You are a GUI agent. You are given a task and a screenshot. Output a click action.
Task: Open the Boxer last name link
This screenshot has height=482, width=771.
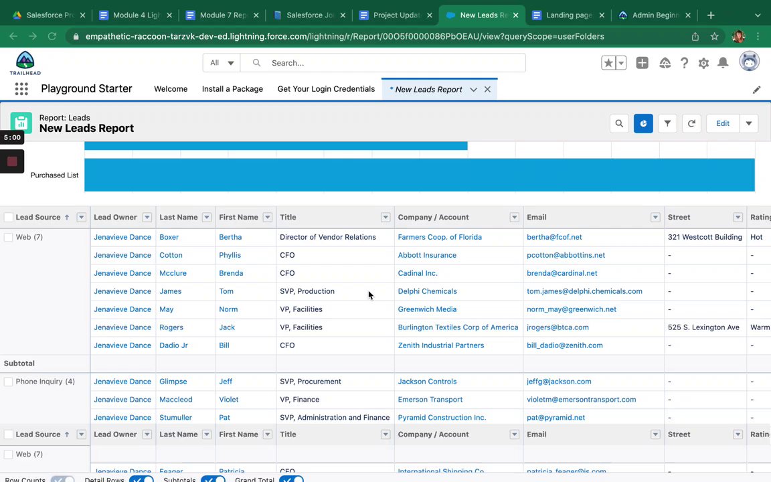coord(169,237)
